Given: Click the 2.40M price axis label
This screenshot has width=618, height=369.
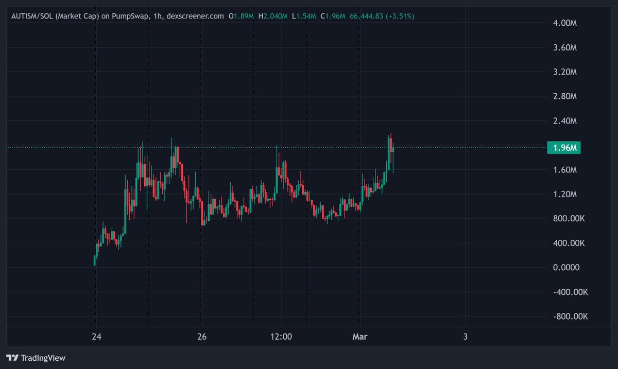Looking at the screenshot, I should [x=566, y=121].
